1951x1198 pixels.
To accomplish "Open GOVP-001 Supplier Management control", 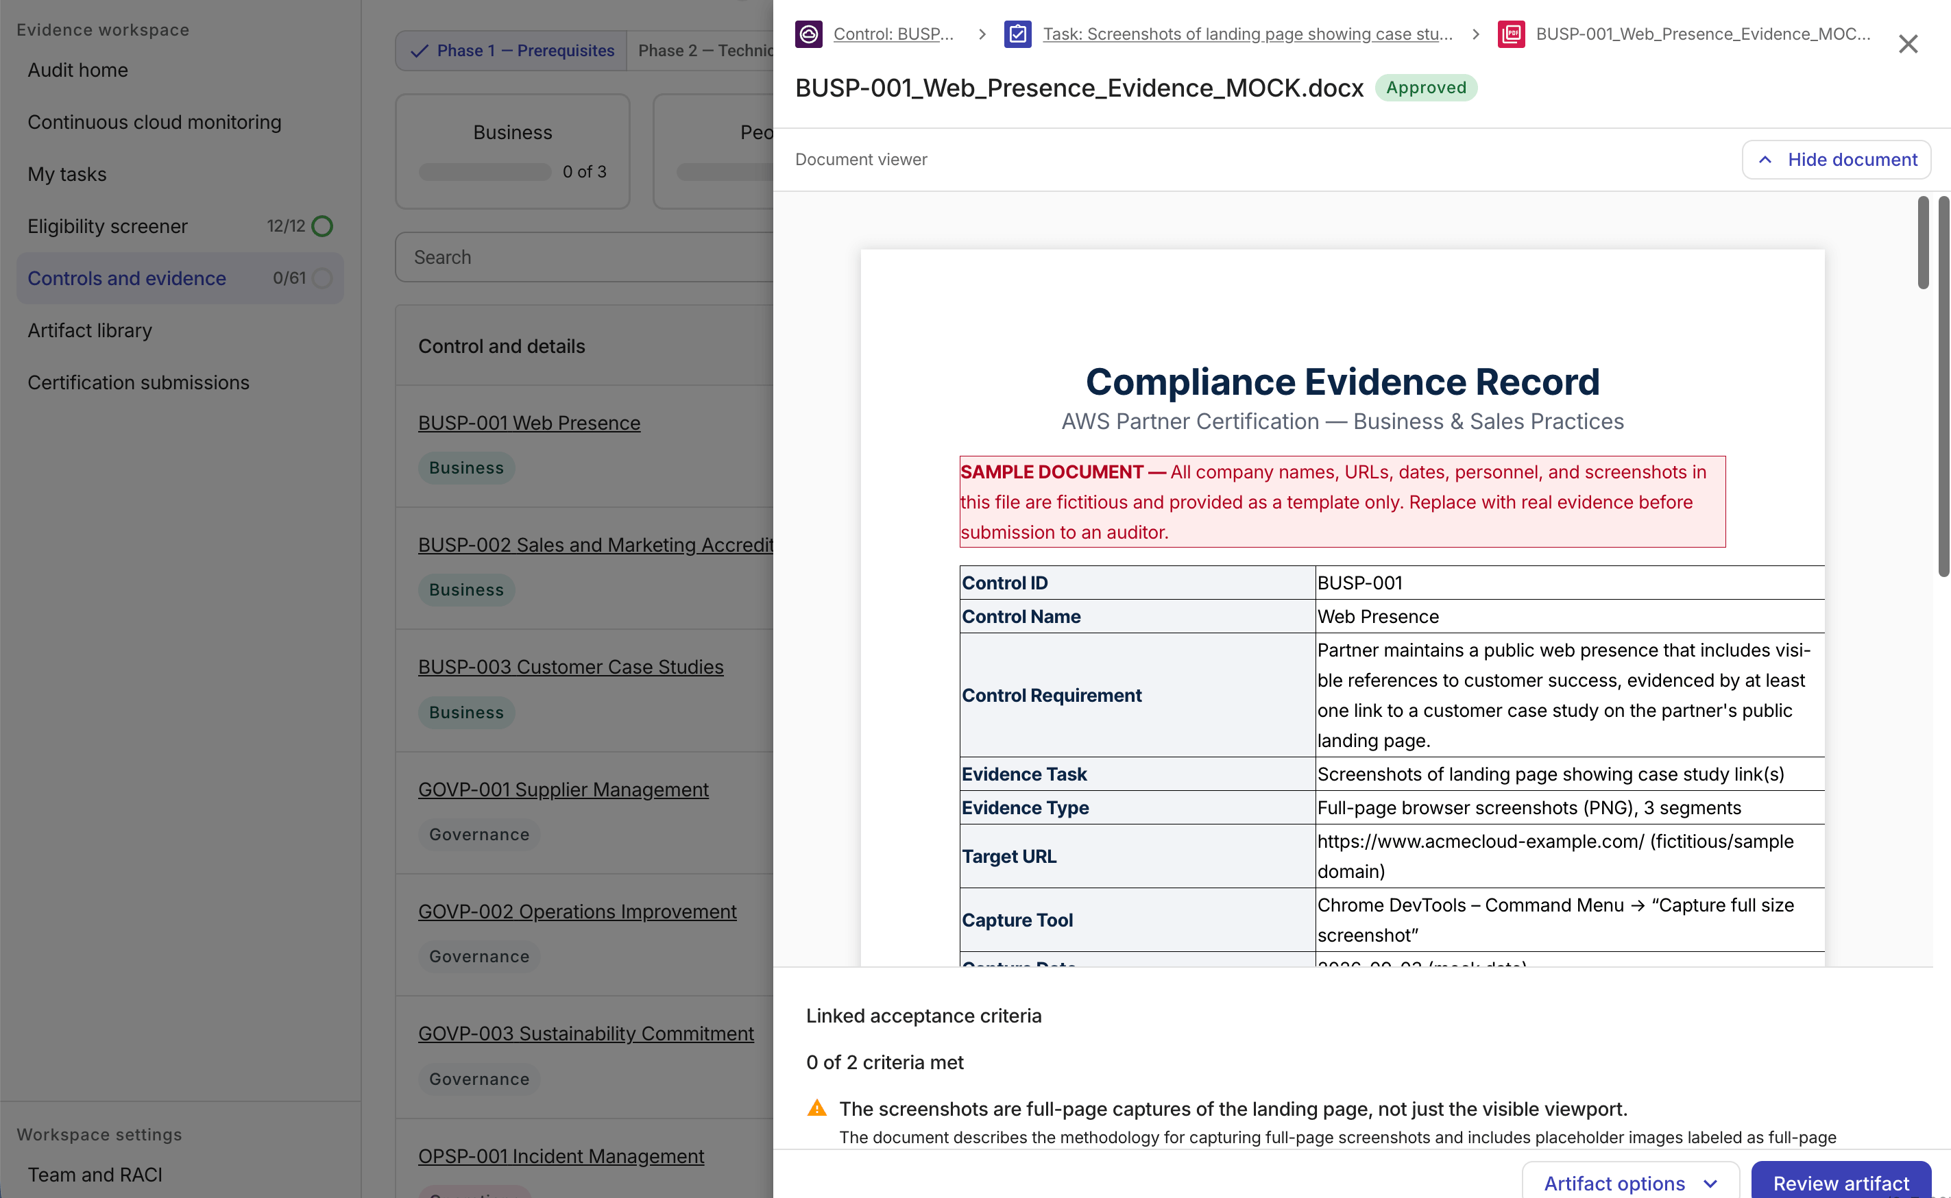I will coord(564,790).
